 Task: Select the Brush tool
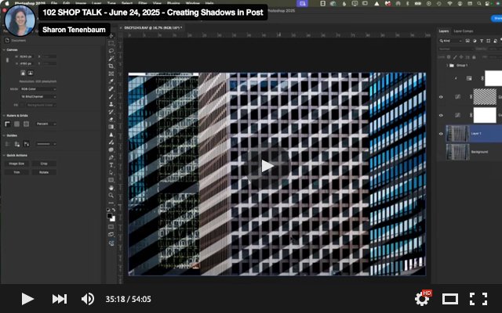click(111, 96)
